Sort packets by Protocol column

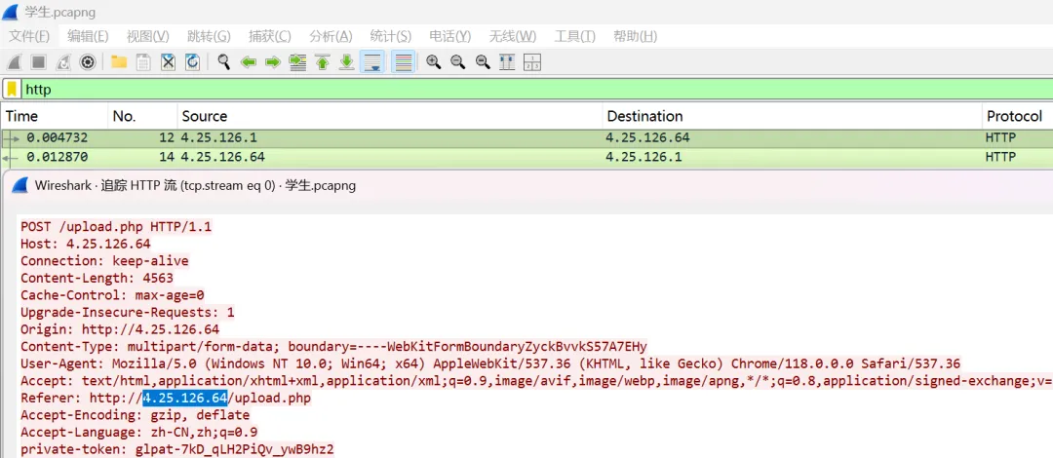click(1017, 116)
